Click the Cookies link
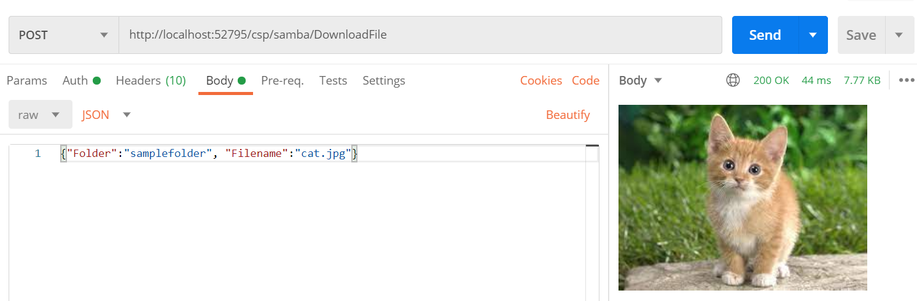 (x=540, y=80)
